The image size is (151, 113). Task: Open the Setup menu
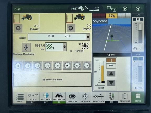click(x=20, y=98)
